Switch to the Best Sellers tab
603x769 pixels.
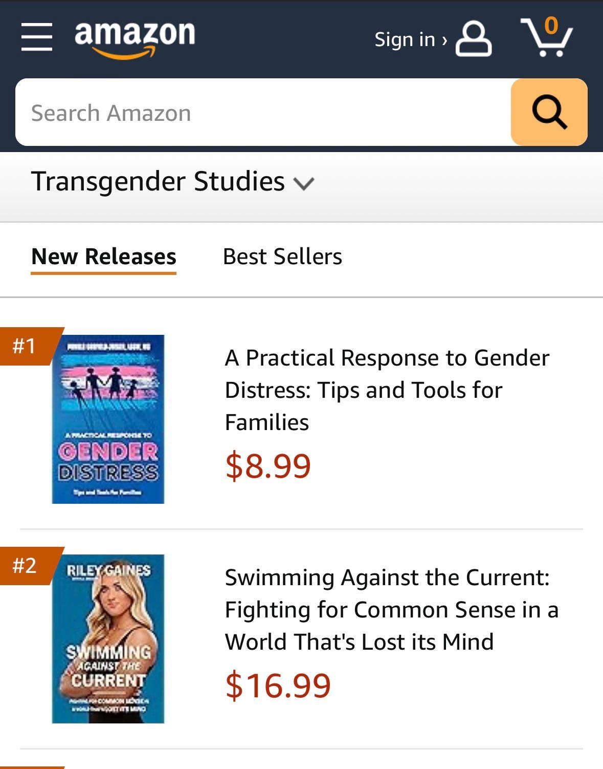coord(282,257)
